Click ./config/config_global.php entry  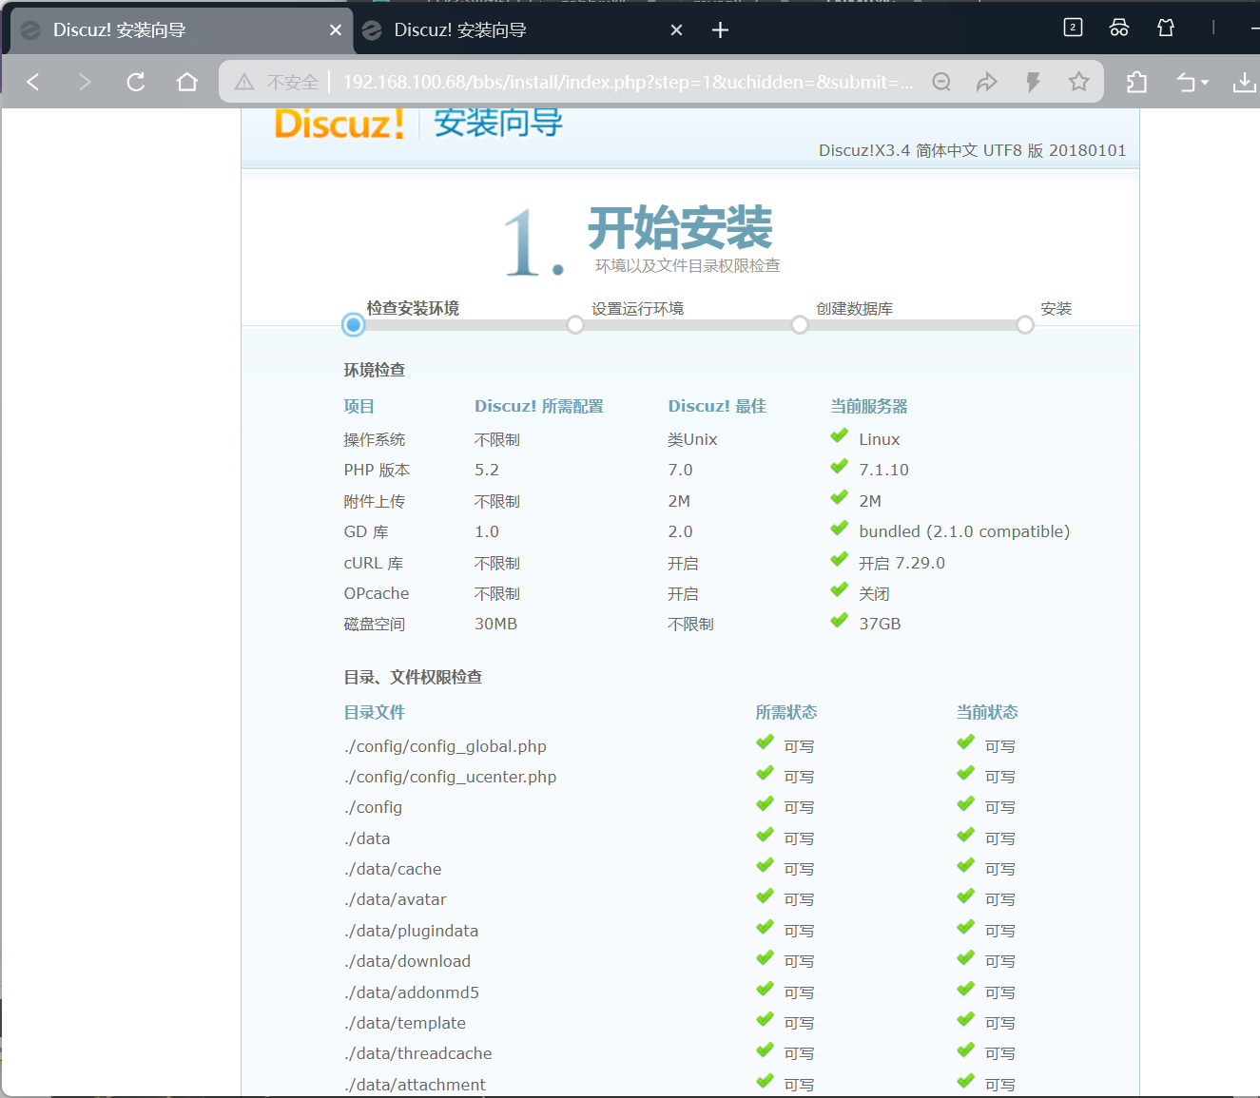pos(445,746)
